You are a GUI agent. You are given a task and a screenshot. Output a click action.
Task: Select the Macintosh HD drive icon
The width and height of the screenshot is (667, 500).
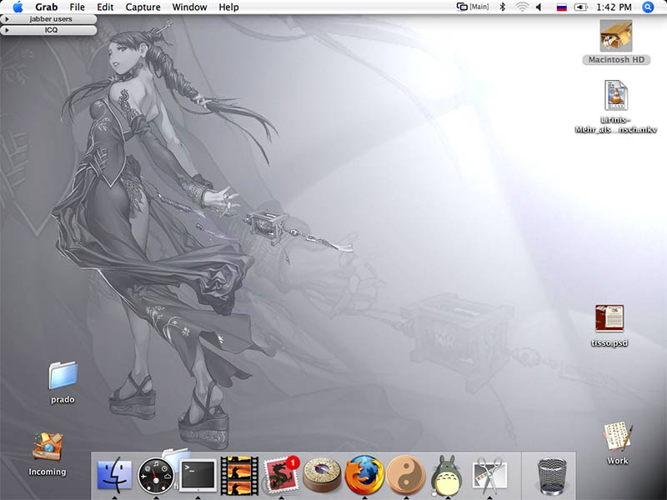pos(616,36)
